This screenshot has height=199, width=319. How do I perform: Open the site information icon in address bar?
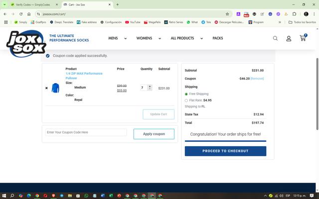pyautogui.click(x=38, y=14)
